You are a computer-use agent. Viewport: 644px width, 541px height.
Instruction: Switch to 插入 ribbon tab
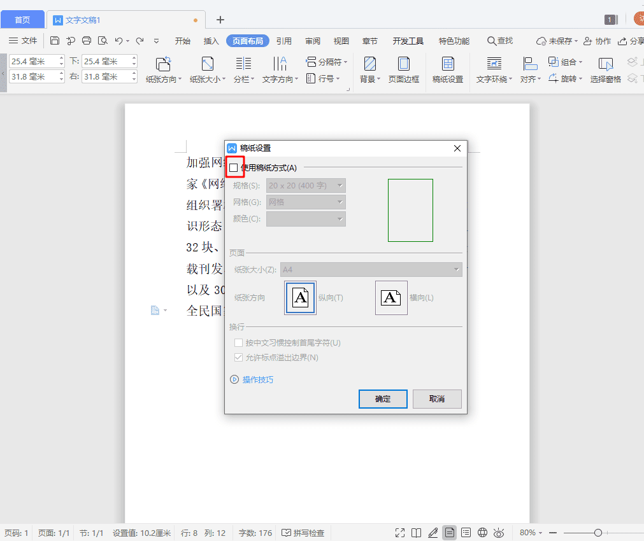[x=211, y=41]
